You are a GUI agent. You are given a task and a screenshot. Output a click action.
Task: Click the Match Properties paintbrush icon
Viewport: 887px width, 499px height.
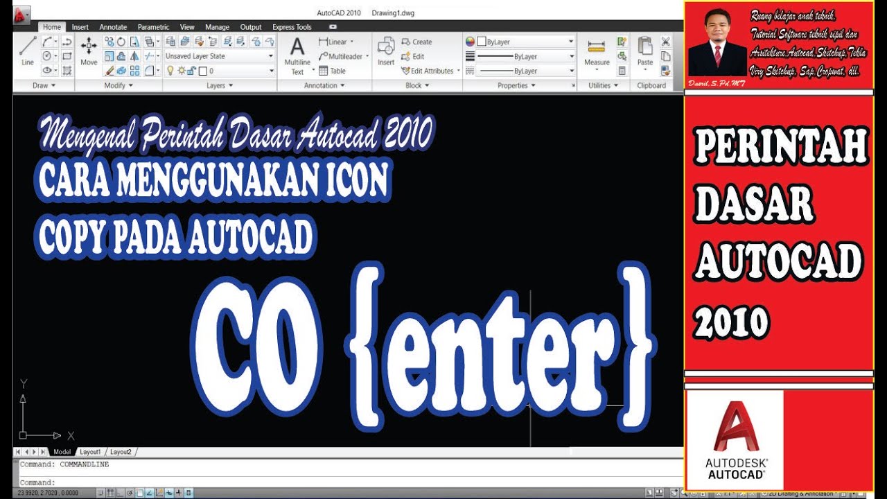(x=665, y=70)
